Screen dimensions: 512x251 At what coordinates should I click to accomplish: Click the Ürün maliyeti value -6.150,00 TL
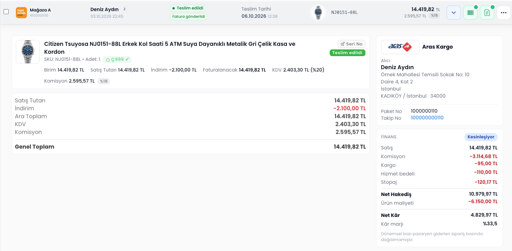(483, 202)
